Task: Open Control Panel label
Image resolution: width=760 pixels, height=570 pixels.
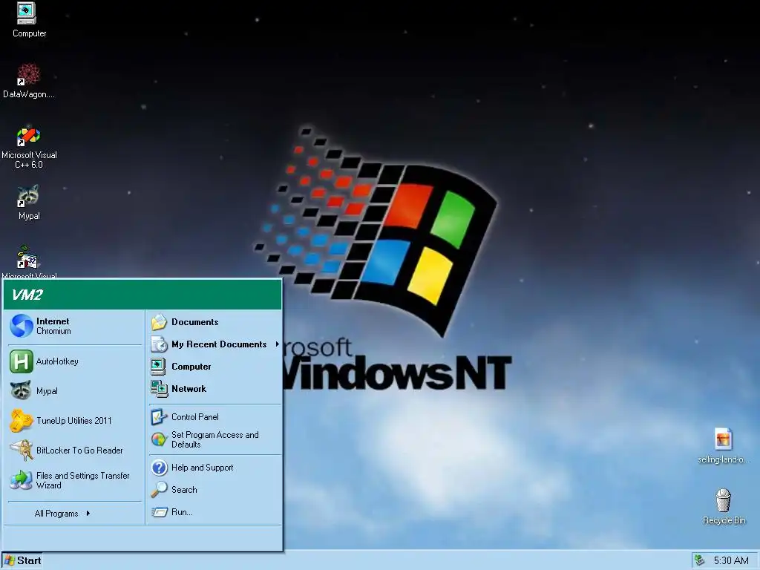Action: (195, 417)
